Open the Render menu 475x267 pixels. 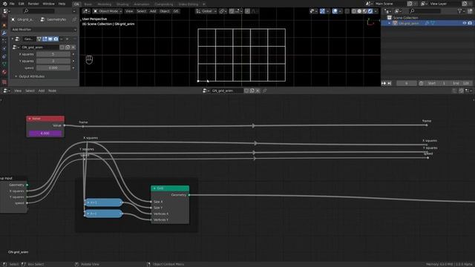click(33, 4)
